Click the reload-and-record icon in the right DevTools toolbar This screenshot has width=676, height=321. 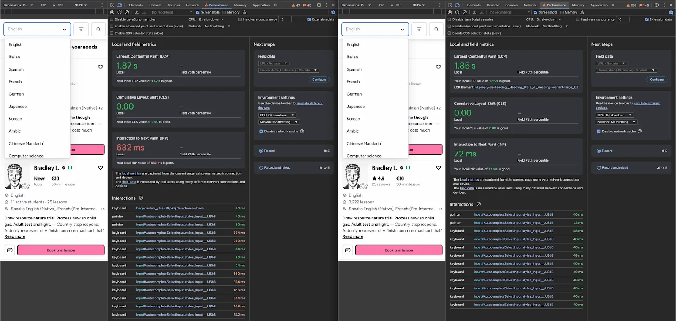[x=457, y=12]
